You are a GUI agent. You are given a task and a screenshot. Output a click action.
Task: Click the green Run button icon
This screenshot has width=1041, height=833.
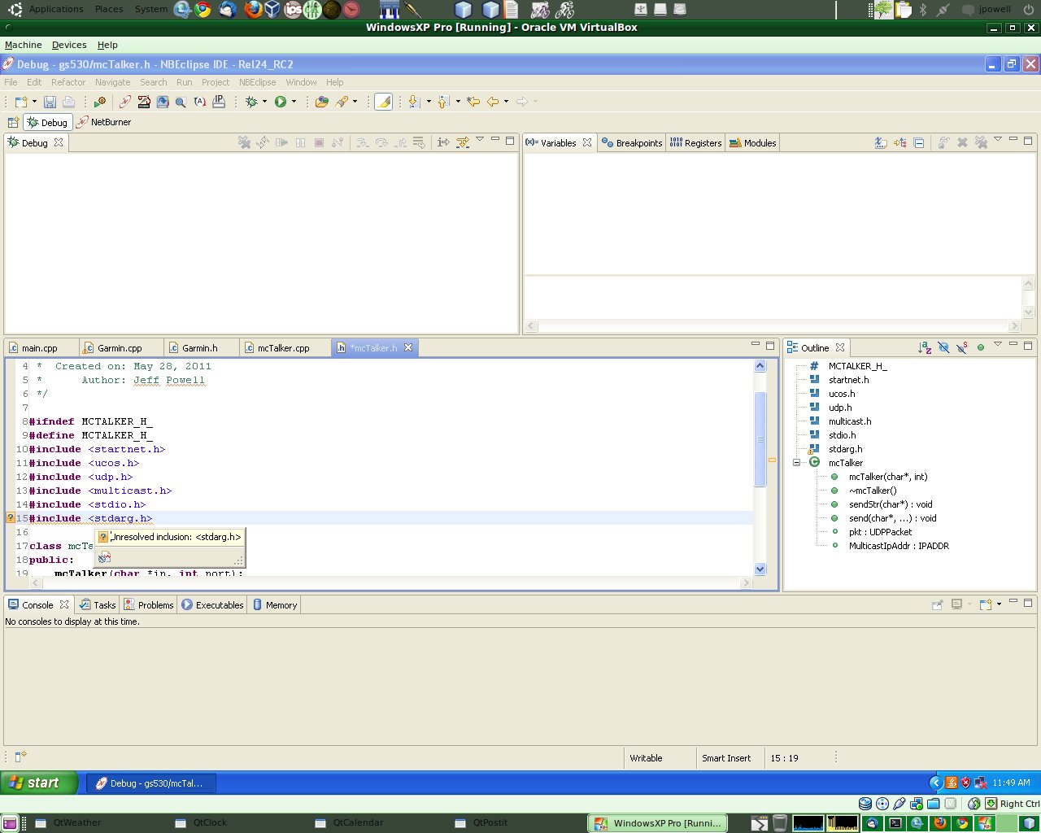281,102
